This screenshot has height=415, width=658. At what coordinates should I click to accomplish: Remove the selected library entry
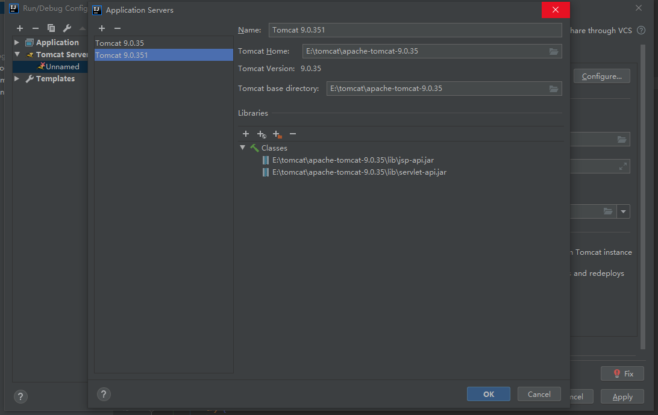pyautogui.click(x=293, y=134)
